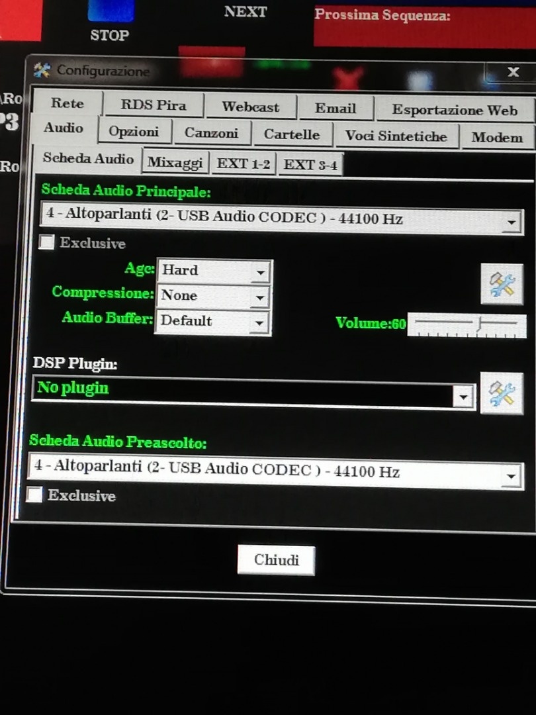Open the Agc Hard dropdown
The height and width of the screenshot is (715, 536).
click(x=261, y=271)
